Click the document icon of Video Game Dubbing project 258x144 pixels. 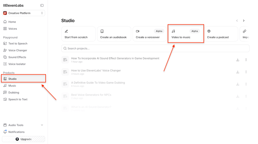click(65, 84)
